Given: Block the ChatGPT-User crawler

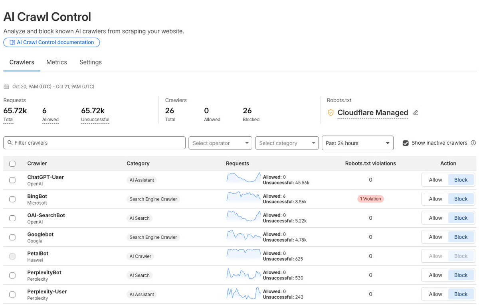Looking at the screenshot, I should [461, 180].
